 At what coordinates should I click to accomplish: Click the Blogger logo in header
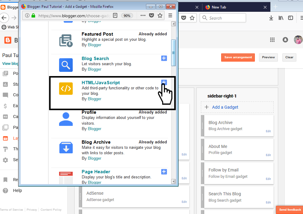pyautogui.click(x=8, y=40)
